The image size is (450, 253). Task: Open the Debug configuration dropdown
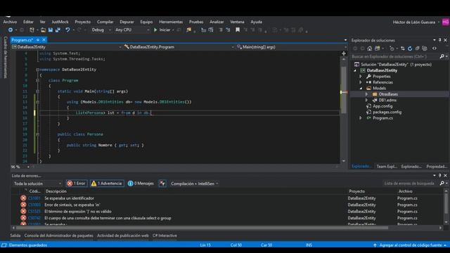point(101,30)
